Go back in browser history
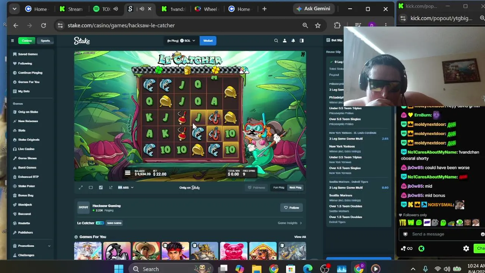 pos(16,25)
